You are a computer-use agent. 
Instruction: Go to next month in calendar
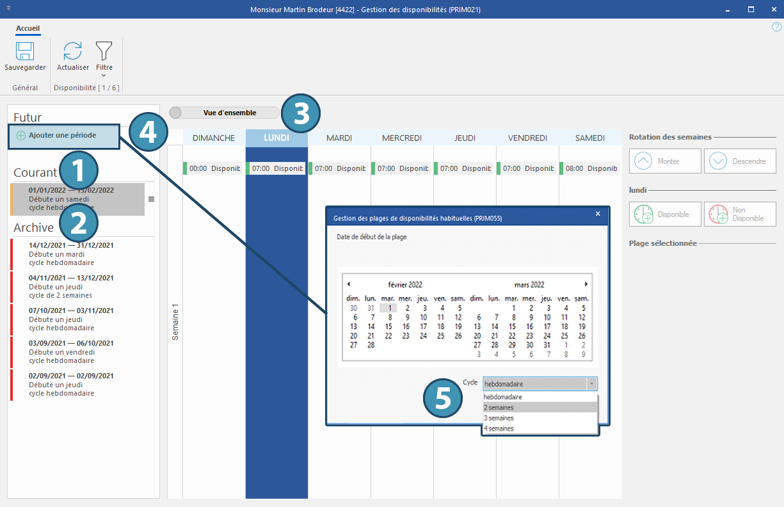[586, 284]
